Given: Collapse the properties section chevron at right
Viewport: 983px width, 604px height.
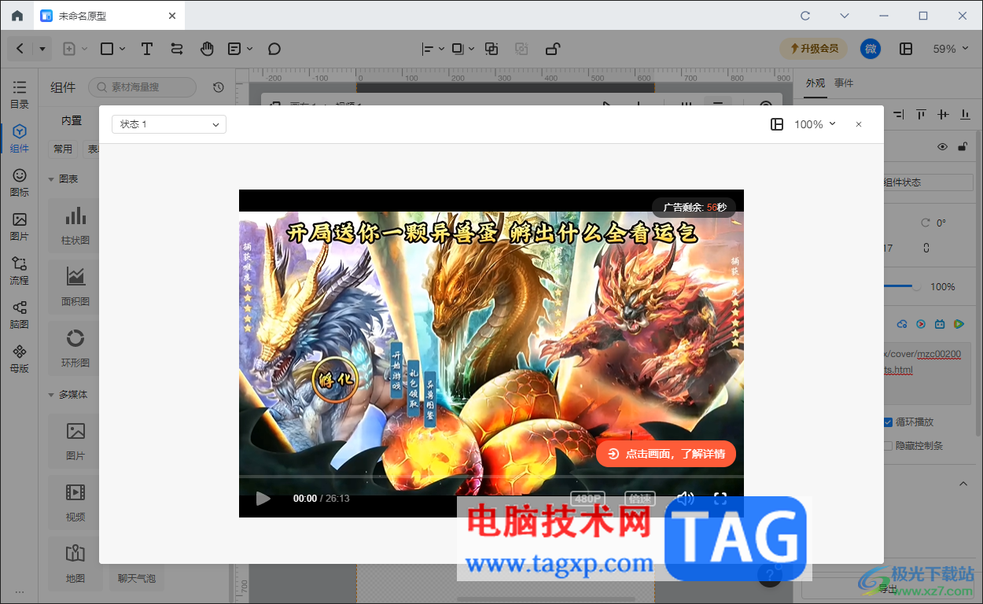Looking at the screenshot, I should point(963,484).
